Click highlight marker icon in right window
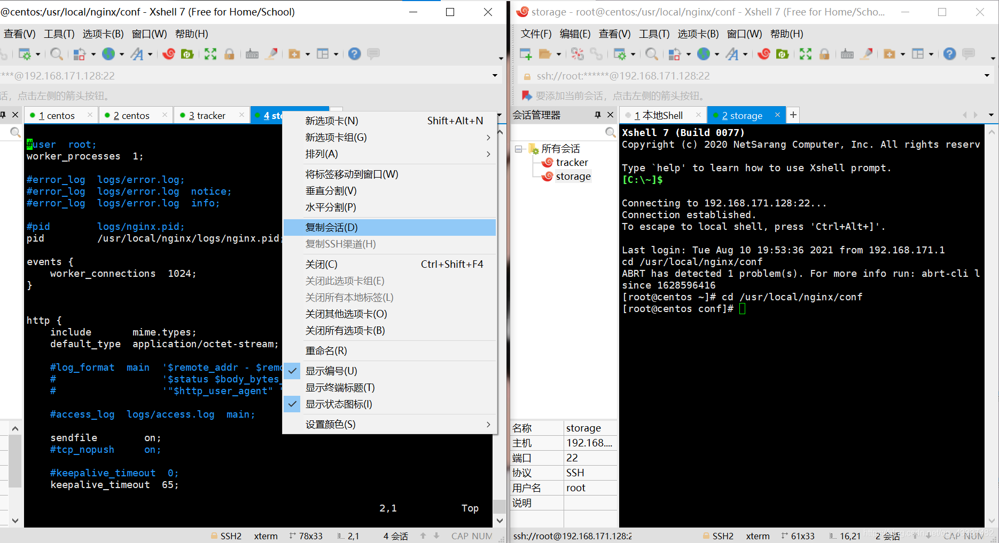This screenshot has height=543, width=999. (867, 54)
